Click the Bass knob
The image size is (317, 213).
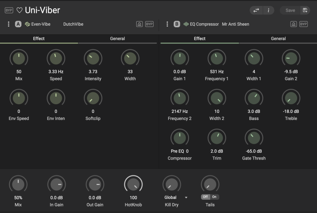coord(254,98)
